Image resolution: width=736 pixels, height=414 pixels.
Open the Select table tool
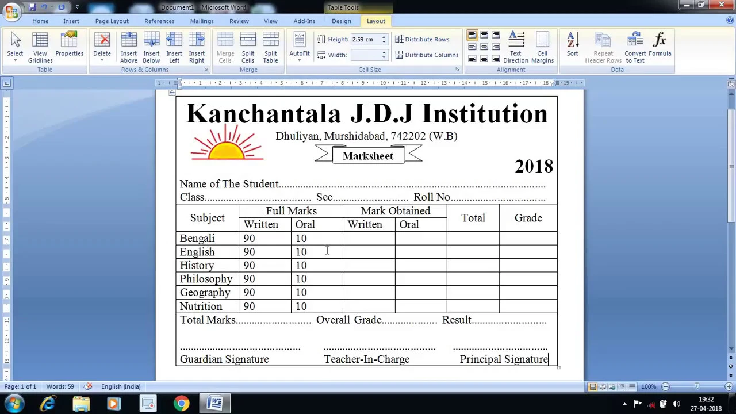pos(15,47)
